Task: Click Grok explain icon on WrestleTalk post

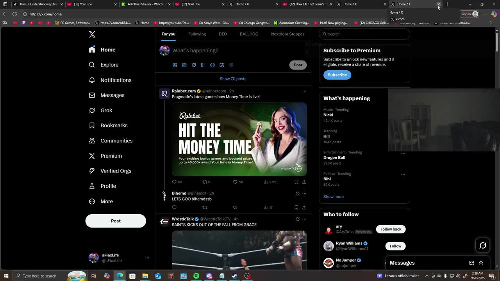Action: (x=297, y=219)
